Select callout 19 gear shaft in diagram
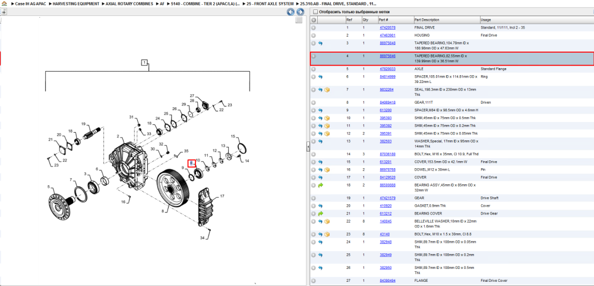The width and height of the screenshot is (594, 286). coord(83,124)
